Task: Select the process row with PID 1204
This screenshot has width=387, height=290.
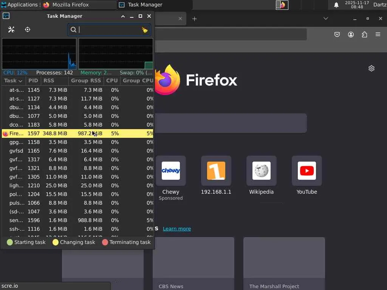Action: [x=77, y=194]
